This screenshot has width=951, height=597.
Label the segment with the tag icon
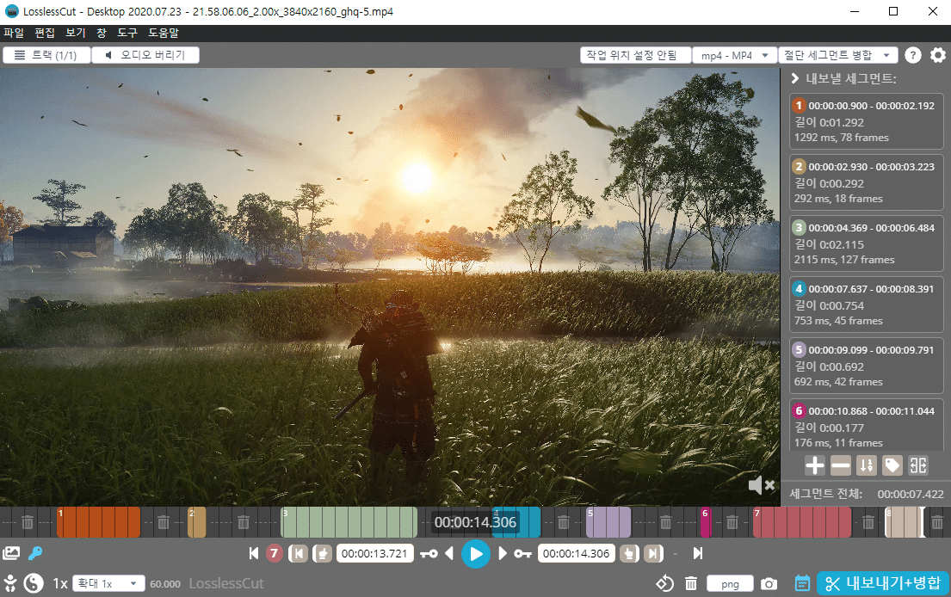892,465
